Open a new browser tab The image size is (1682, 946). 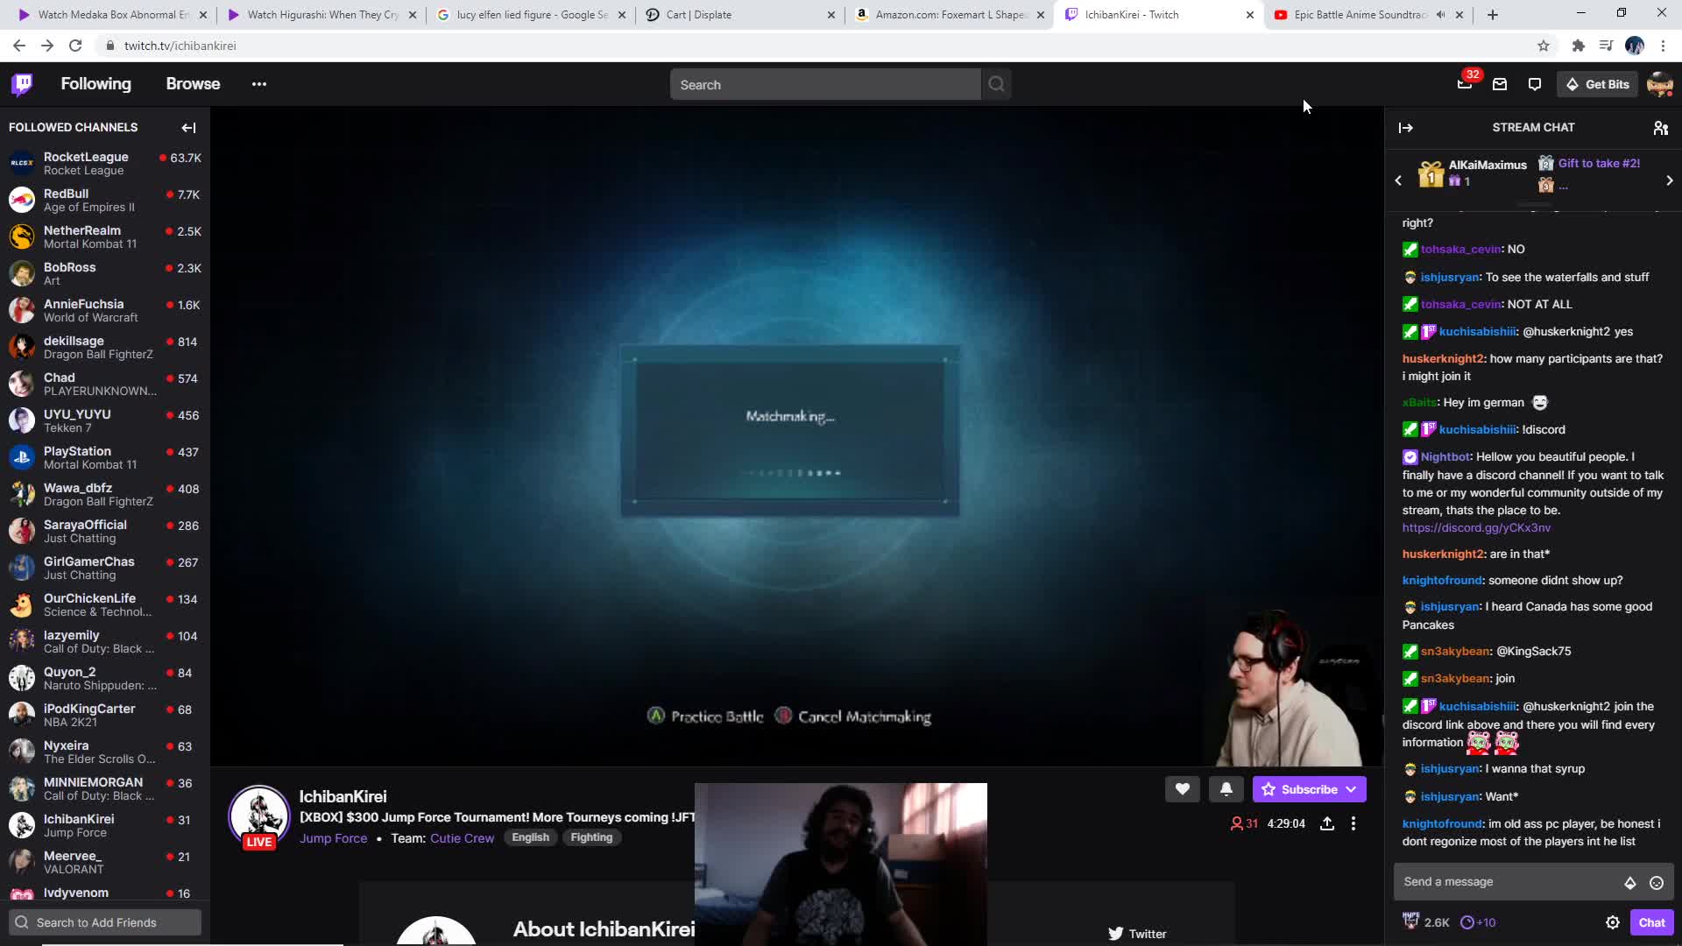[x=1493, y=15]
